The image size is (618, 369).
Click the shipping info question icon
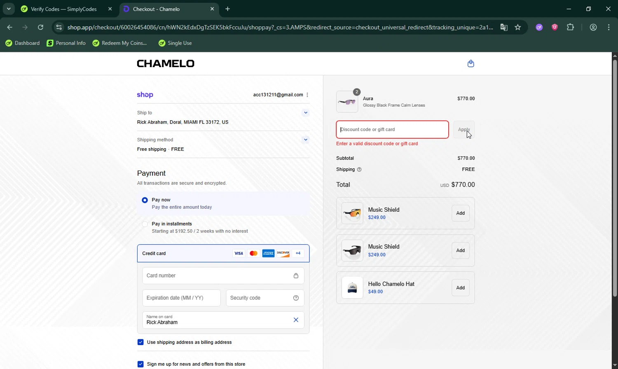click(x=359, y=169)
